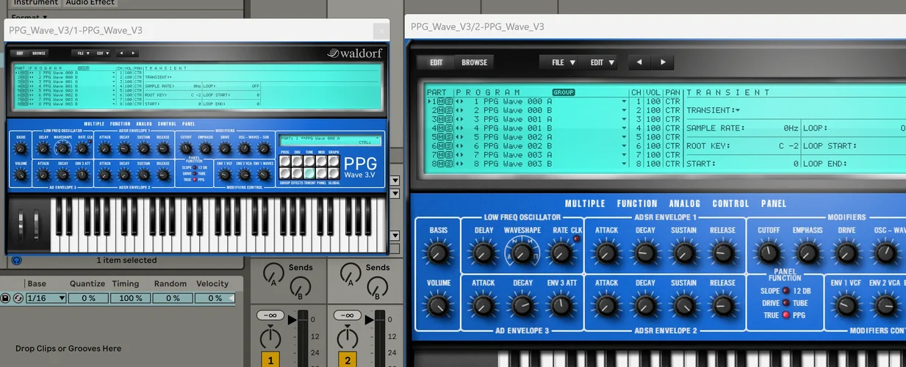The height and width of the screenshot is (367, 906).
Task: Click BROWSE button in left PPG window
Action: (x=38, y=53)
